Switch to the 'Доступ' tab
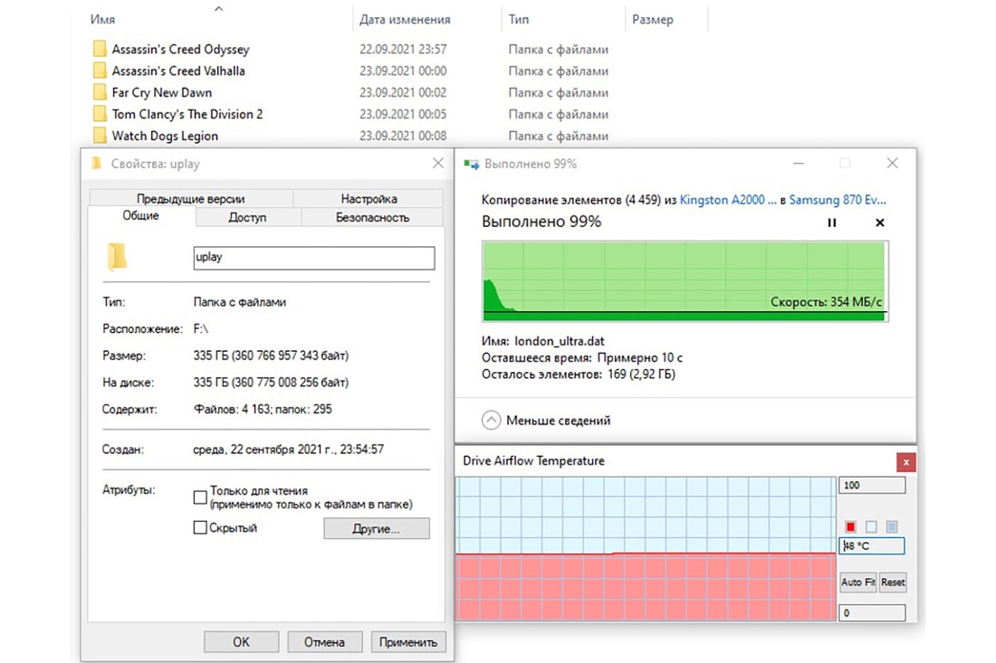The width and height of the screenshot is (996, 663). [247, 217]
